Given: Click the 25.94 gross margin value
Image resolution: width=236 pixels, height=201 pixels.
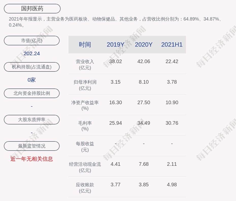Looking at the screenshot, I should 115,123.
